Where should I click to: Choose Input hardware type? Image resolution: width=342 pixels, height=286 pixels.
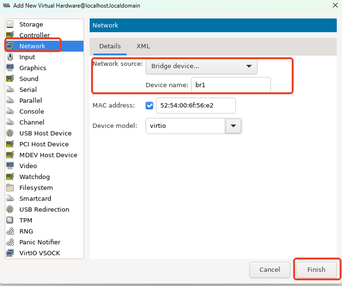point(45,57)
